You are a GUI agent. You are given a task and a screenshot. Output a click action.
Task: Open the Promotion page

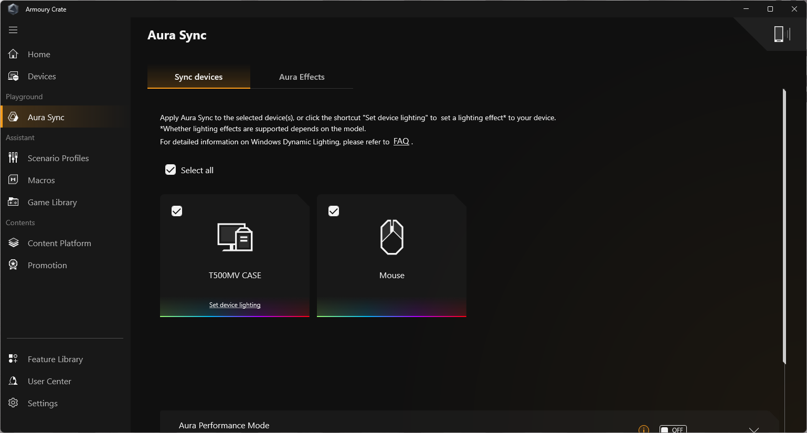point(66,265)
